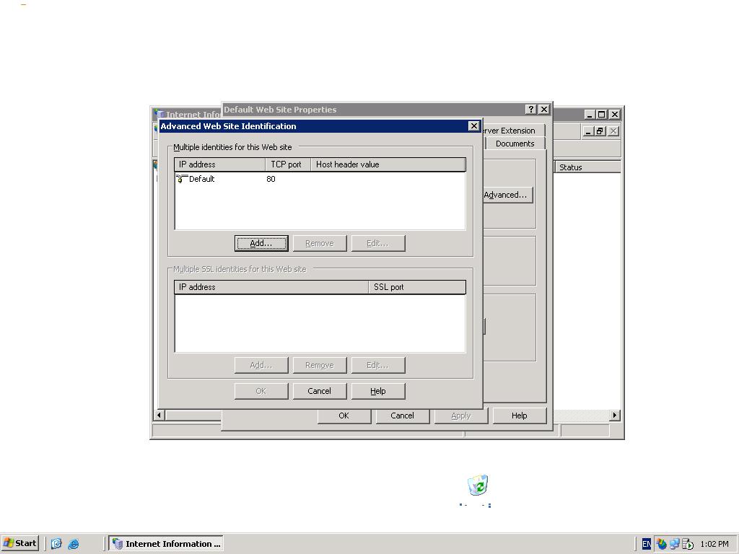Click the Internet Information taskbar button

click(166, 544)
